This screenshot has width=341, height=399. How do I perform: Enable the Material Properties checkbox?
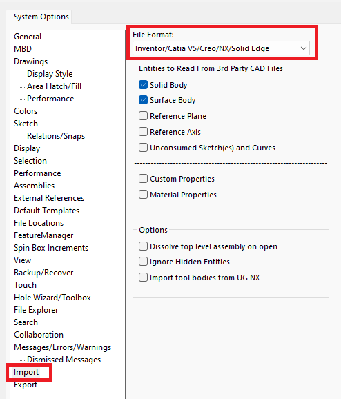(x=143, y=195)
